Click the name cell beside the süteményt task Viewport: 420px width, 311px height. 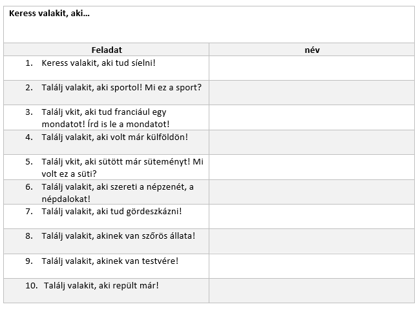[x=311, y=167]
